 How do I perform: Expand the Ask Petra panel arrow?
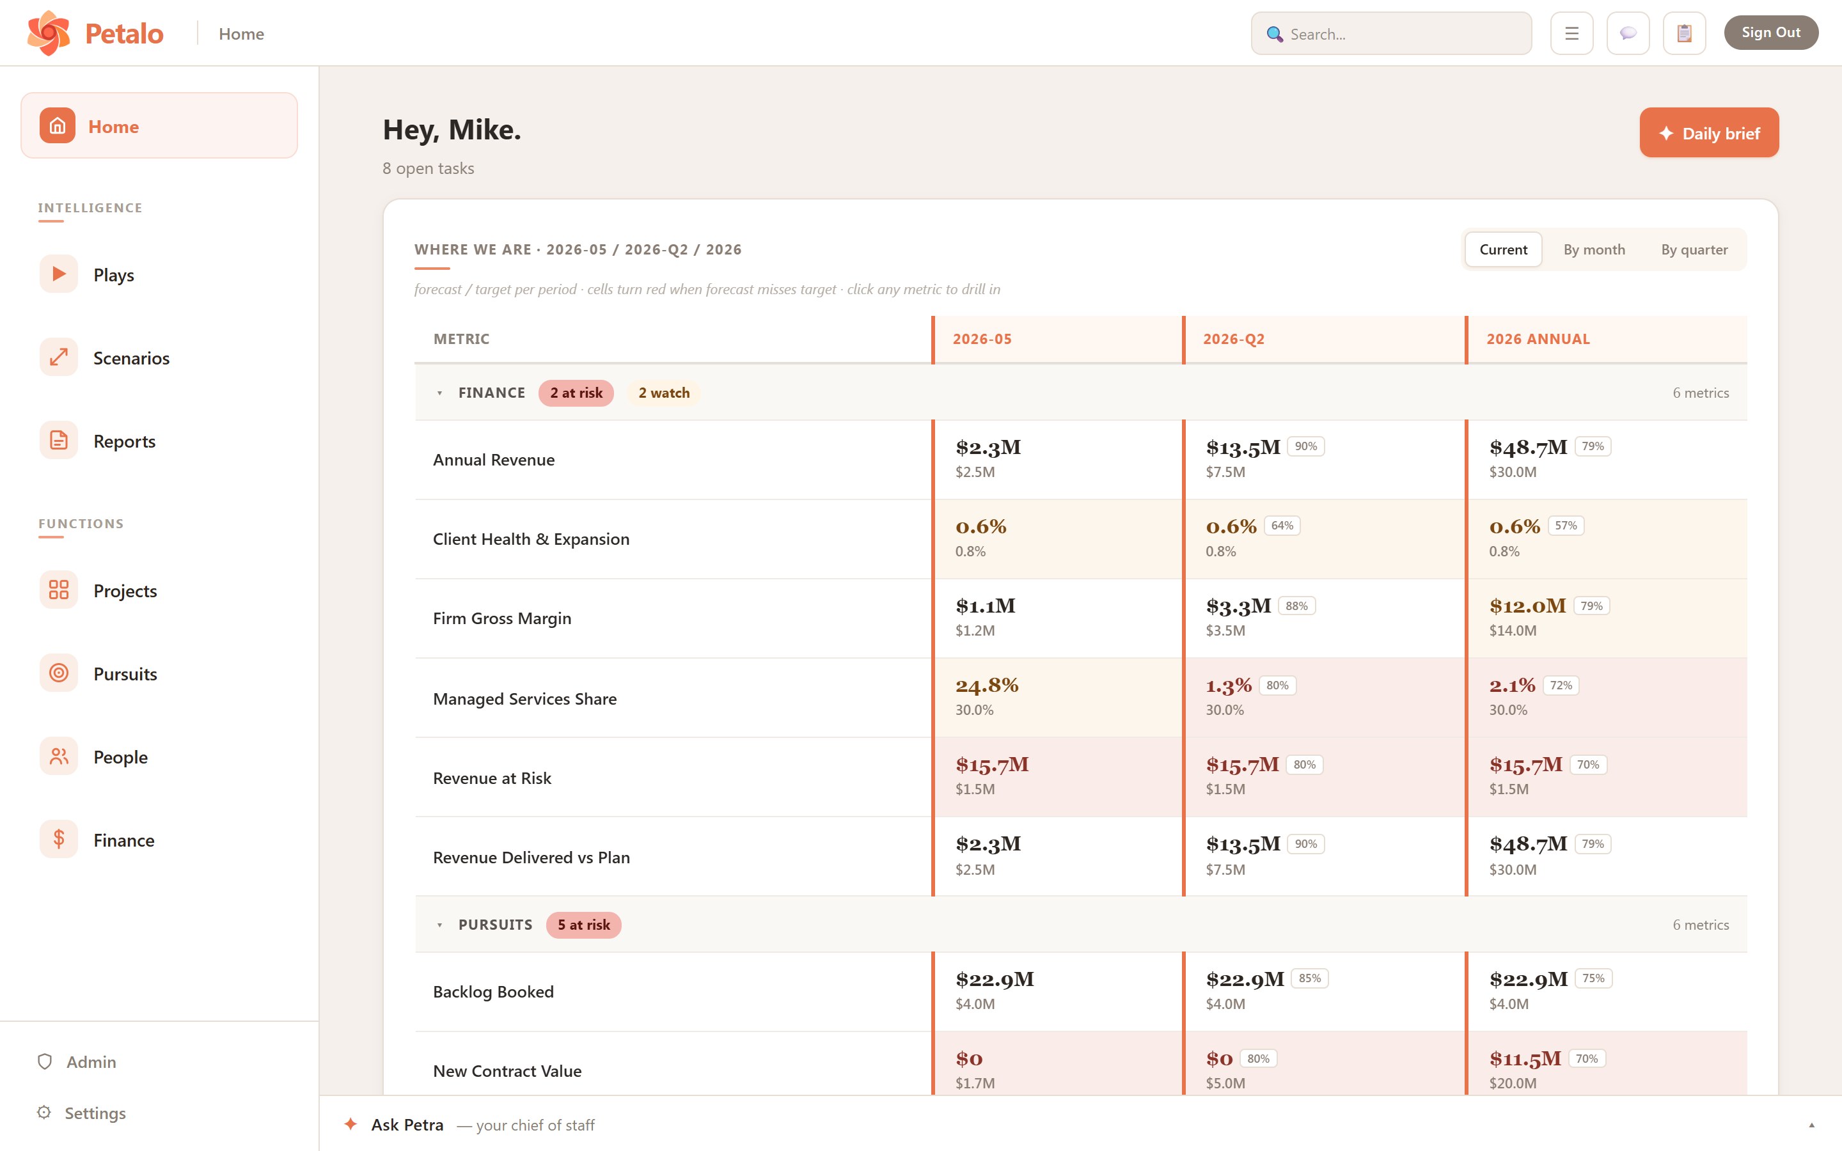(1811, 1125)
